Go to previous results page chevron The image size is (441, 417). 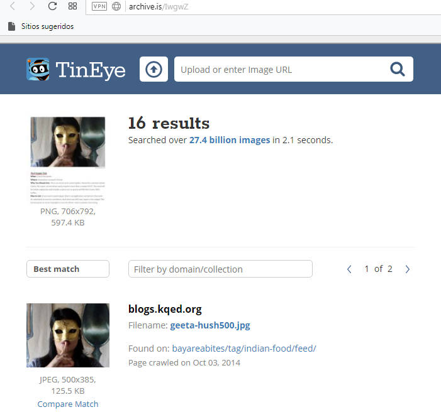[350, 269]
